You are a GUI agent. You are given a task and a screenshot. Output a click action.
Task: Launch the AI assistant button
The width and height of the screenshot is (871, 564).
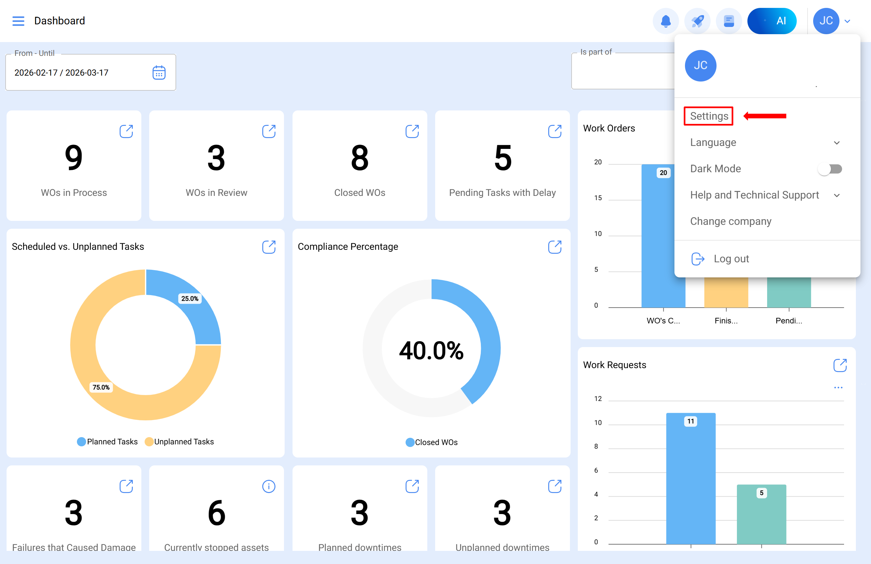pos(772,21)
